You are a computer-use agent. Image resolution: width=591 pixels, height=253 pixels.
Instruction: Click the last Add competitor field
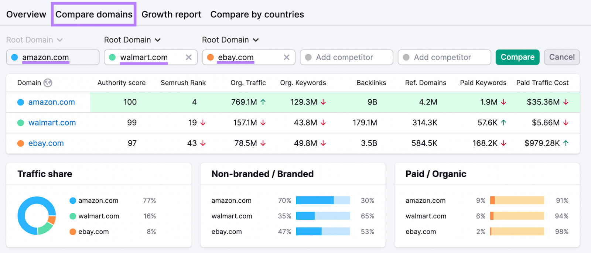point(444,57)
